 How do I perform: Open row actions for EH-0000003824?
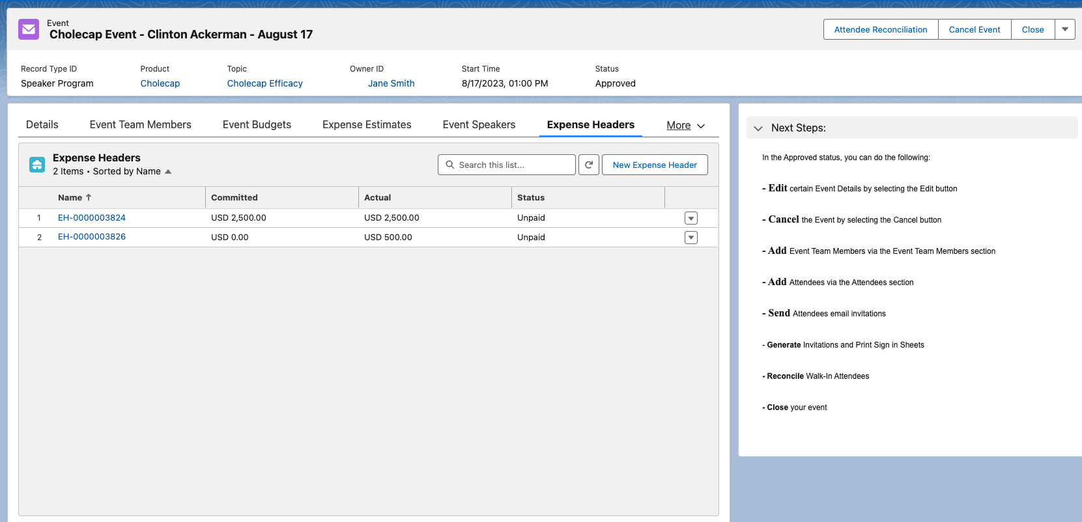pos(691,218)
